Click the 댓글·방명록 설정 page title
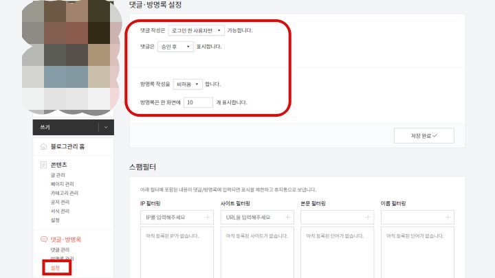The height and width of the screenshot is (278, 495). coord(155,5)
